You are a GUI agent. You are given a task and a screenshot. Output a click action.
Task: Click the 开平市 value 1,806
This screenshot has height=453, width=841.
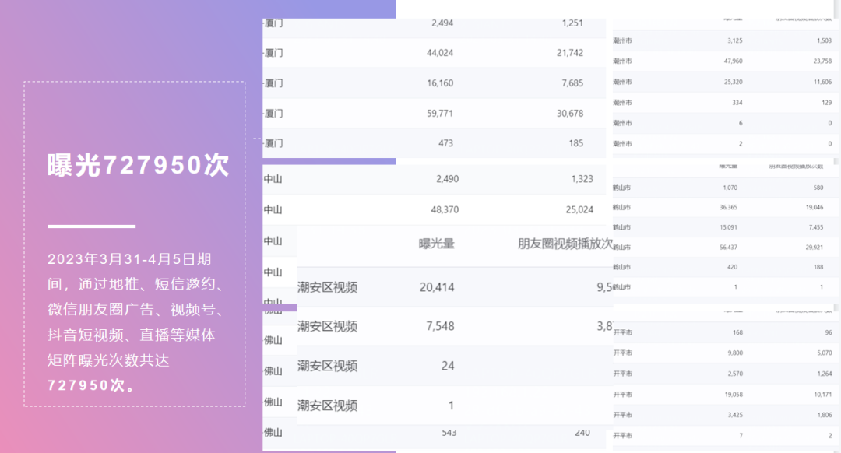tap(825, 415)
